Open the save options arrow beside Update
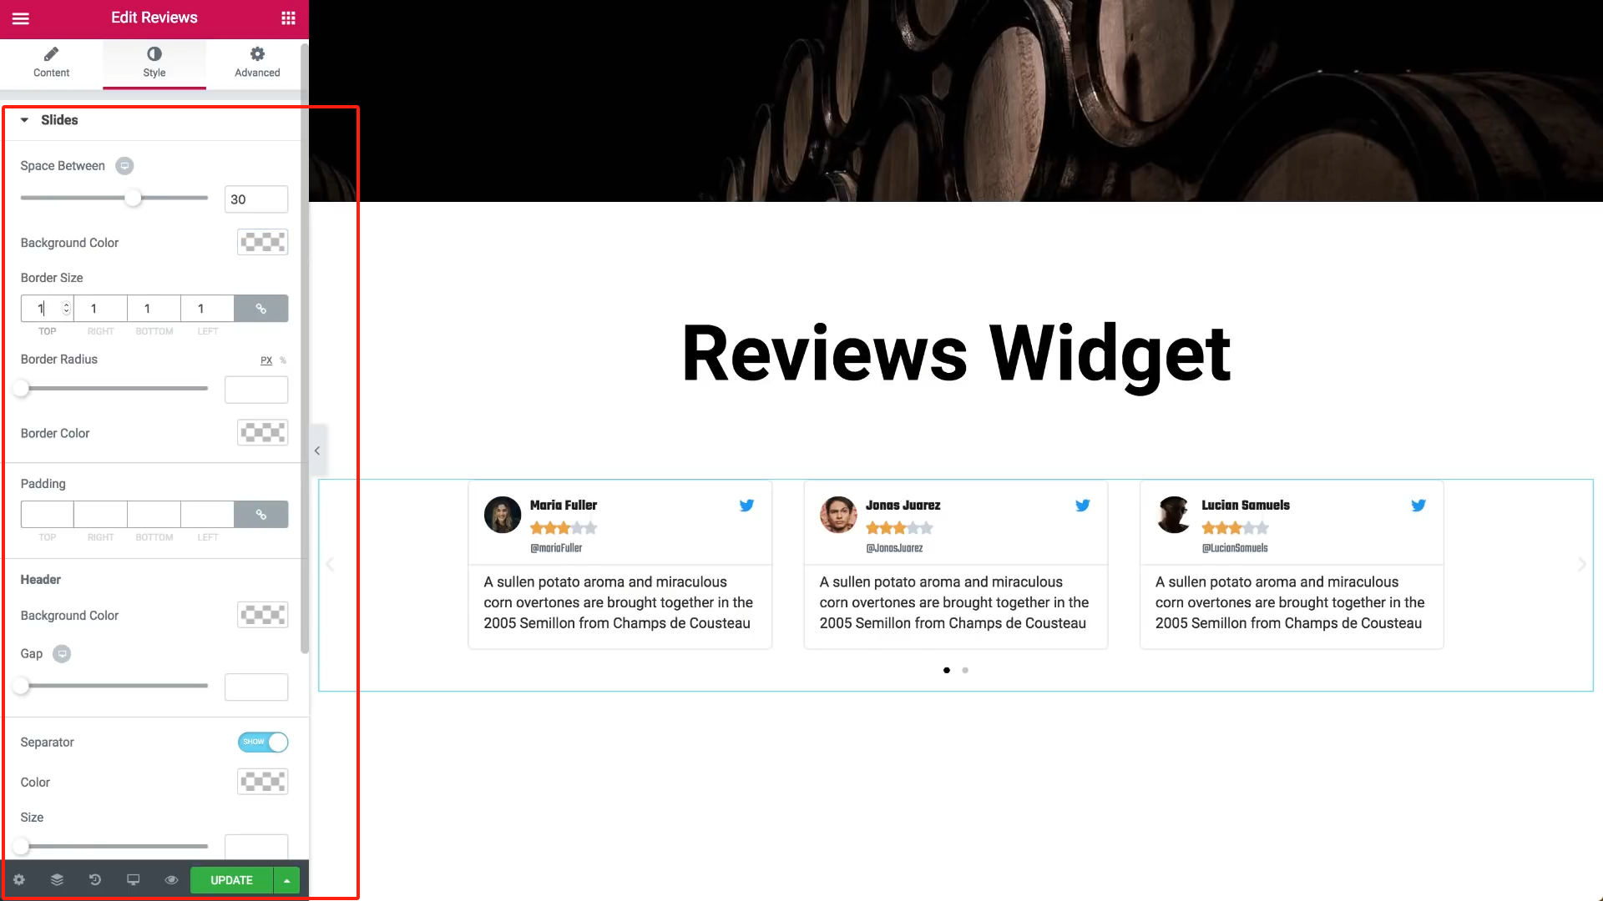Viewport: 1603px width, 901px height. 286,880
